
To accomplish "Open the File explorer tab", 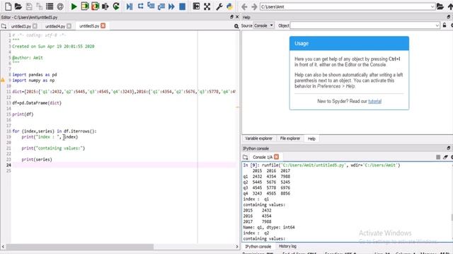I will (x=289, y=138).
